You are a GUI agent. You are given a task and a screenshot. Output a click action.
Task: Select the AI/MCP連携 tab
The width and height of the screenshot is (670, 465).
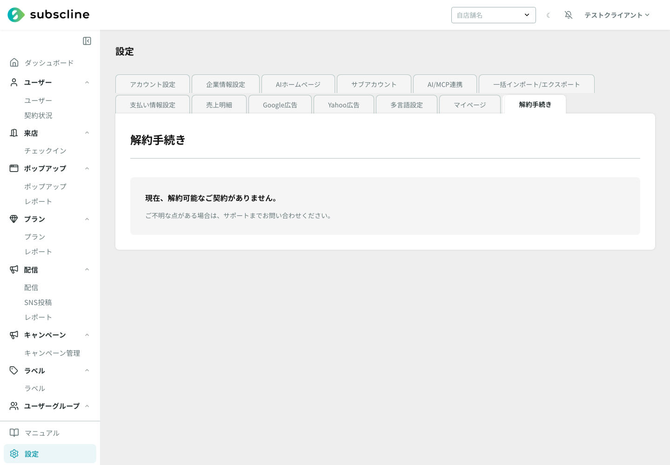tap(445, 84)
